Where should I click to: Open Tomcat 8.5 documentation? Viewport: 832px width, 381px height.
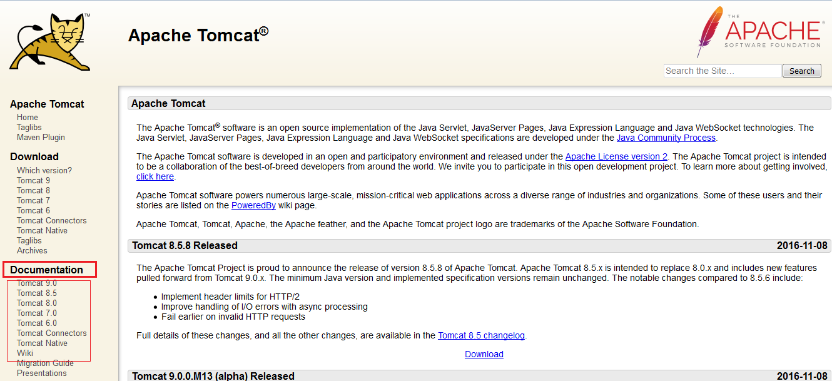[37, 293]
